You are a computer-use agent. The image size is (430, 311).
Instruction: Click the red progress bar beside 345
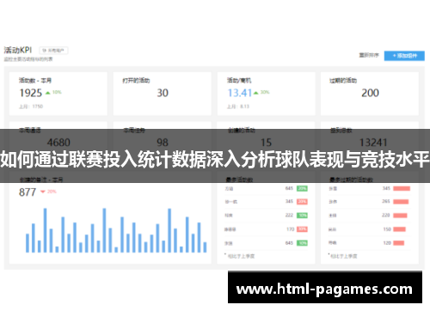pos(402,188)
